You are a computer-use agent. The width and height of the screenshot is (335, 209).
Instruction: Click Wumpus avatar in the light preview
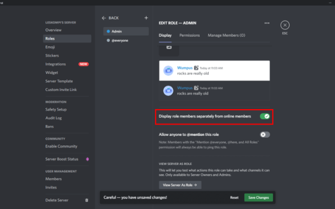168,71
